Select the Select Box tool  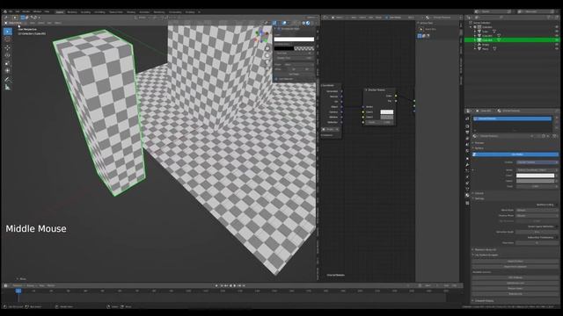coord(8,32)
